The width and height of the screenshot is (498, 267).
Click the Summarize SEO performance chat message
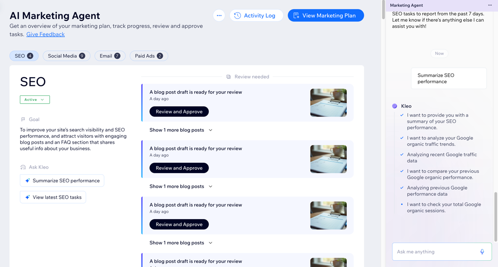449,78
